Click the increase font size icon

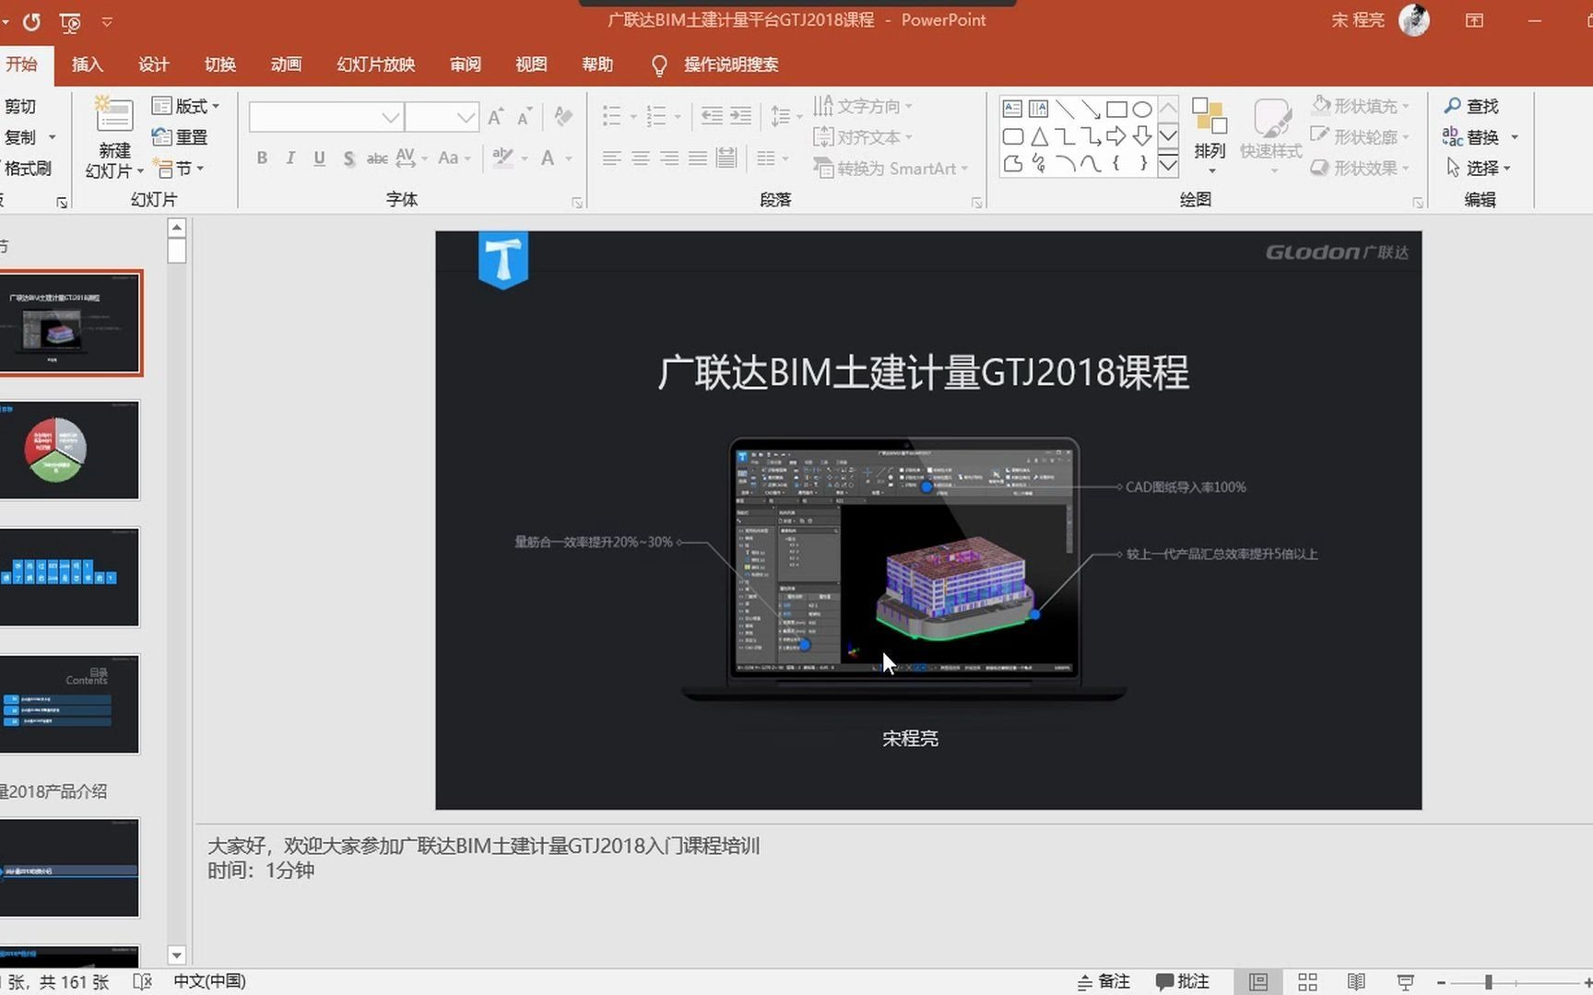tap(496, 116)
